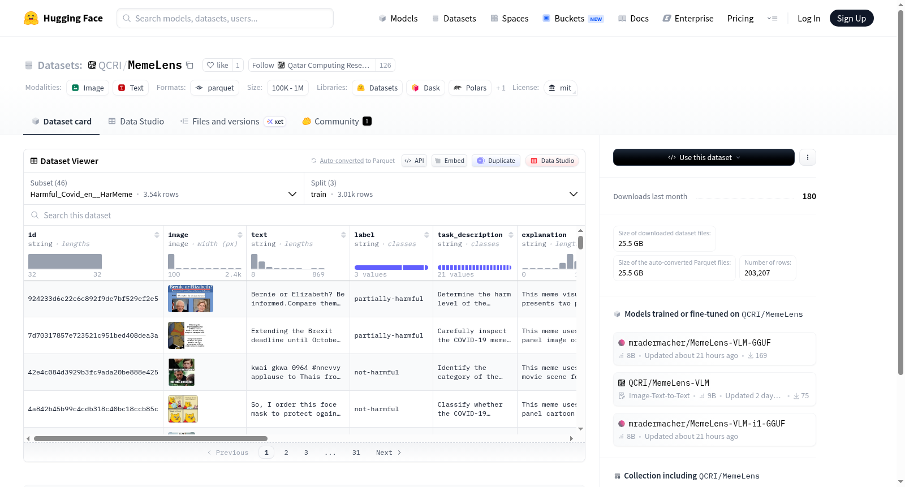The image size is (905, 487).
Task: Click the task_description classes distribution bar
Action: click(475, 268)
